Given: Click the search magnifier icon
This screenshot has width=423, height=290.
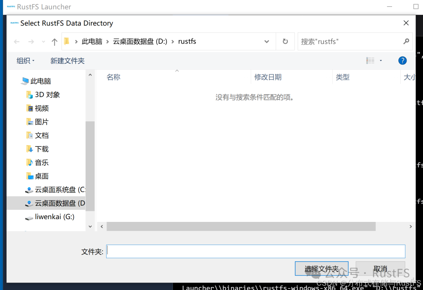Looking at the screenshot, I should point(406,41).
